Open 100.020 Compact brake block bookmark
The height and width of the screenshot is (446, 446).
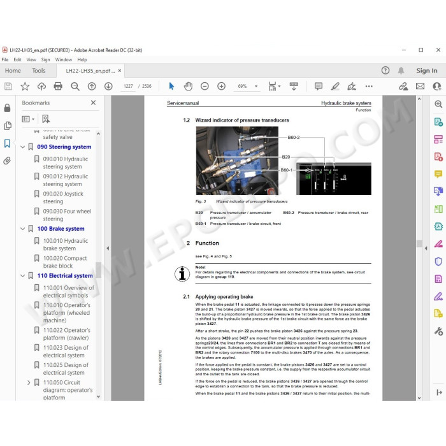coord(65,262)
